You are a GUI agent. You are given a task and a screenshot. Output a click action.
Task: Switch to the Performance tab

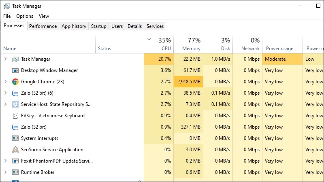click(x=43, y=26)
